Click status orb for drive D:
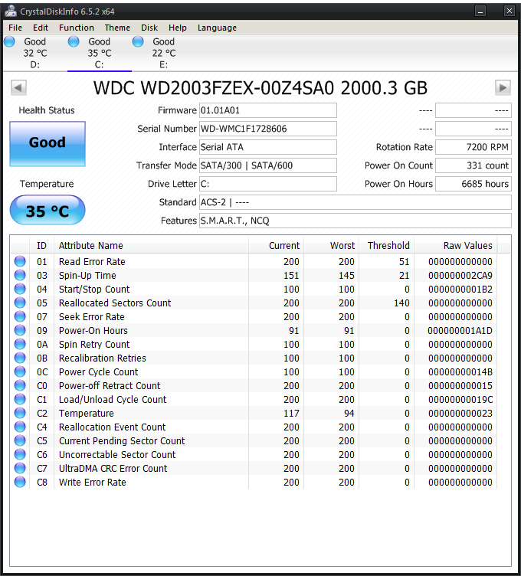521x576 pixels. [x=9, y=41]
